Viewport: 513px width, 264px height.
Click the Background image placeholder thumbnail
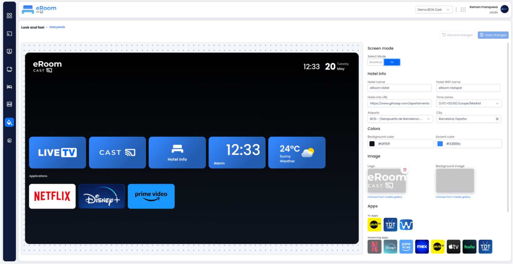455,181
